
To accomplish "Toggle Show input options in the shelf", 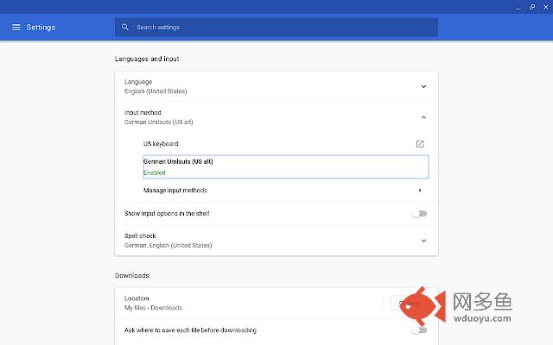I will pyautogui.click(x=419, y=214).
